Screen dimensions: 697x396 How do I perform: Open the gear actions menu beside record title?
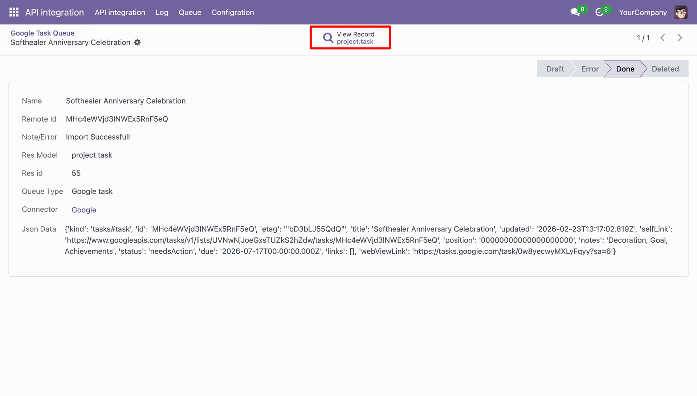click(137, 42)
